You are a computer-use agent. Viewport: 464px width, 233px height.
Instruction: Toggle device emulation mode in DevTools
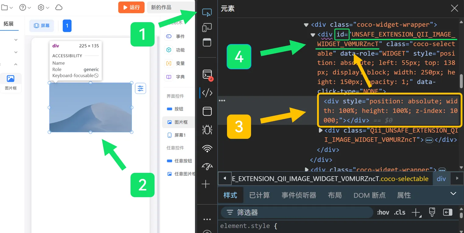(x=207, y=28)
